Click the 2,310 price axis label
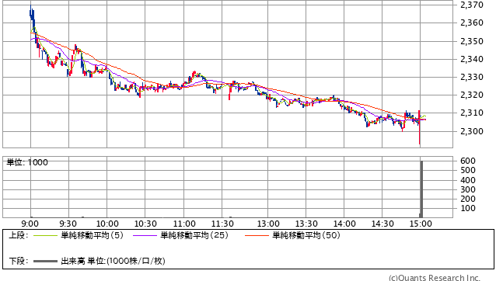 [472, 113]
